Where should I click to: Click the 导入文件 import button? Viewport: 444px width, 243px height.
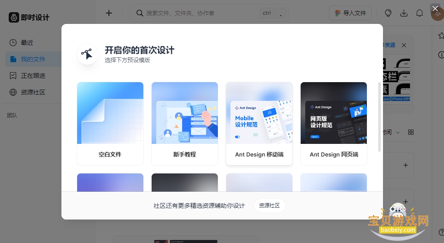(350, 13)
